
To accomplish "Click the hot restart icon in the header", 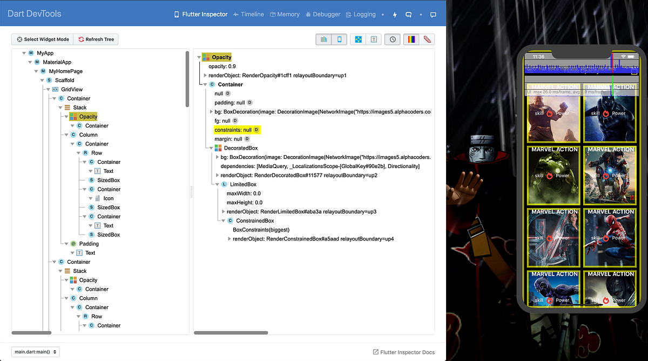I will point(408,15).
